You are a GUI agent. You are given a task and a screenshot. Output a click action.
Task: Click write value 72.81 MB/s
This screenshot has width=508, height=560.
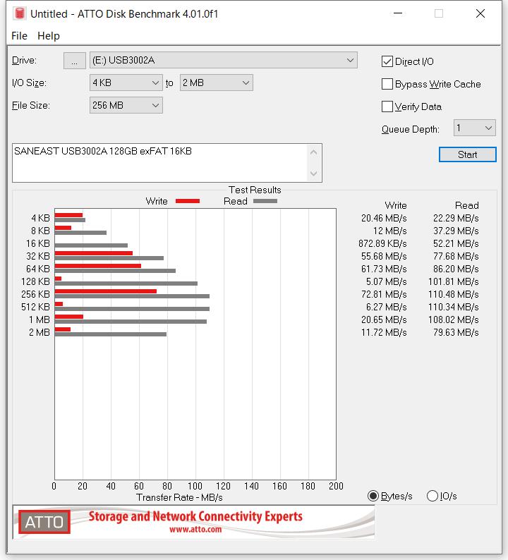384,294
